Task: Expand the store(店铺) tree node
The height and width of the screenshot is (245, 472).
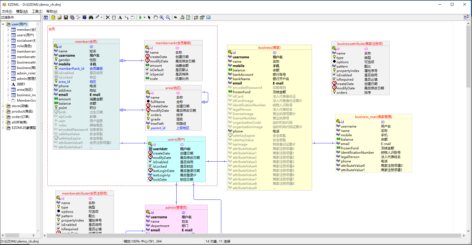Action: 3,106
